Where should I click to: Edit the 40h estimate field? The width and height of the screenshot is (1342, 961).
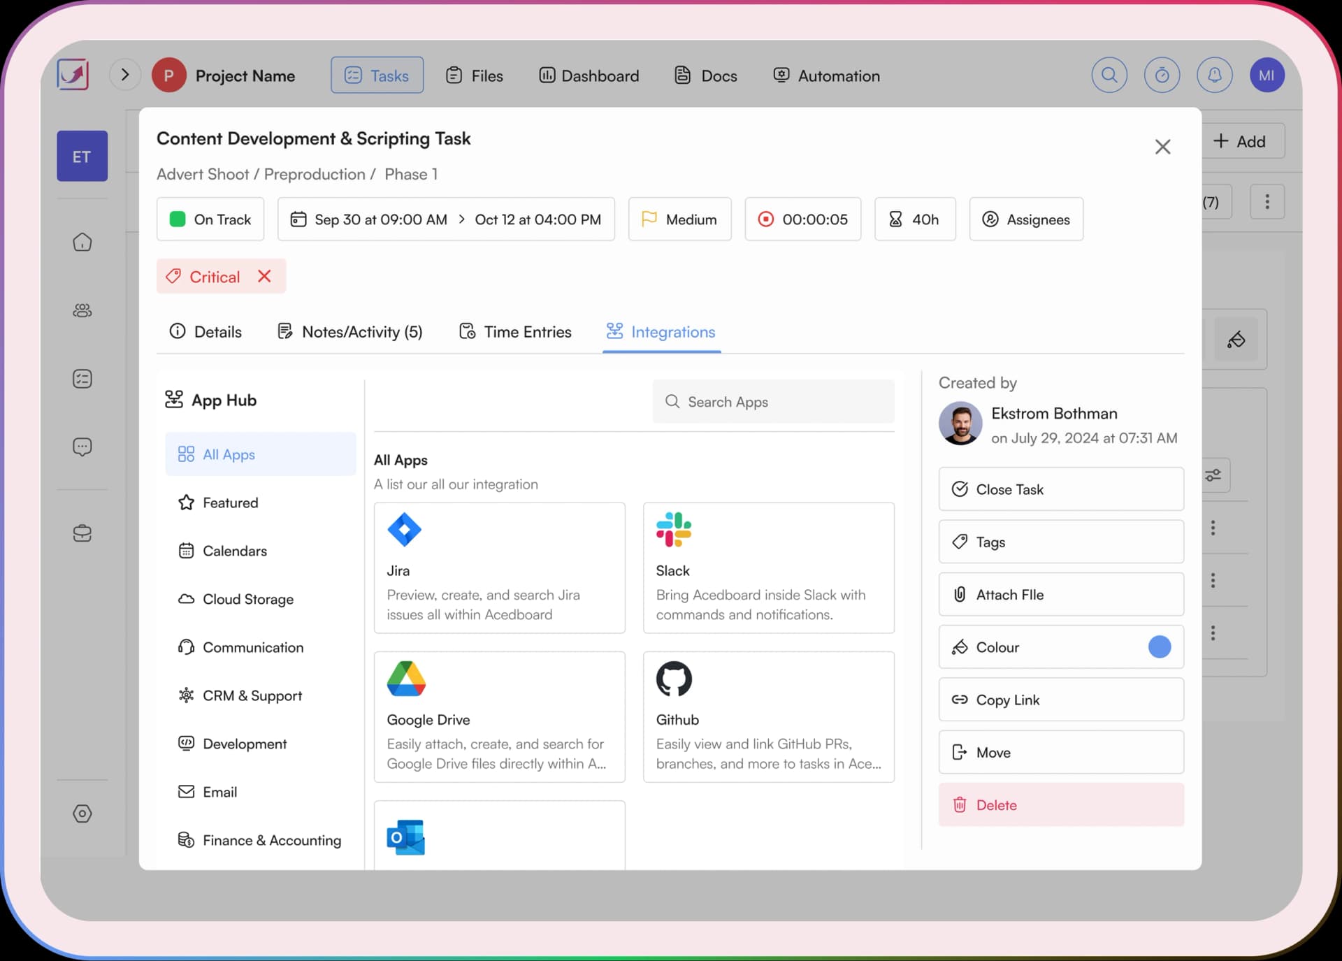pyautogui.click(x=915, y=219)
